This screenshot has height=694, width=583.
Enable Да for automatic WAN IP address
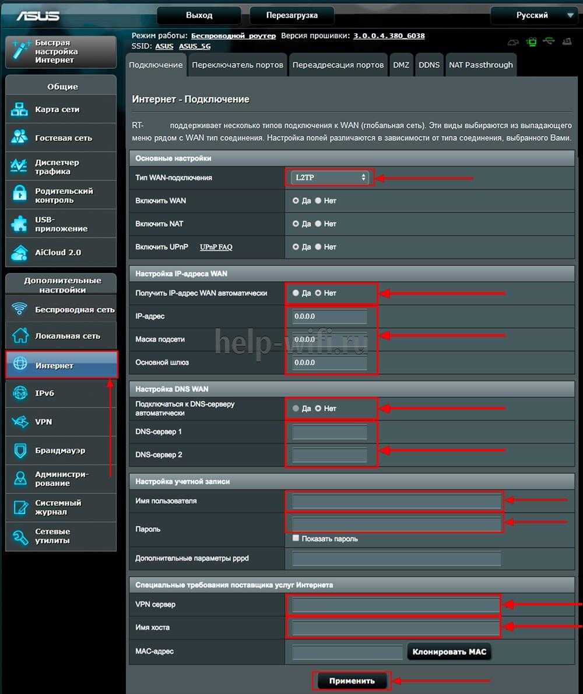(x=296, y=293)
